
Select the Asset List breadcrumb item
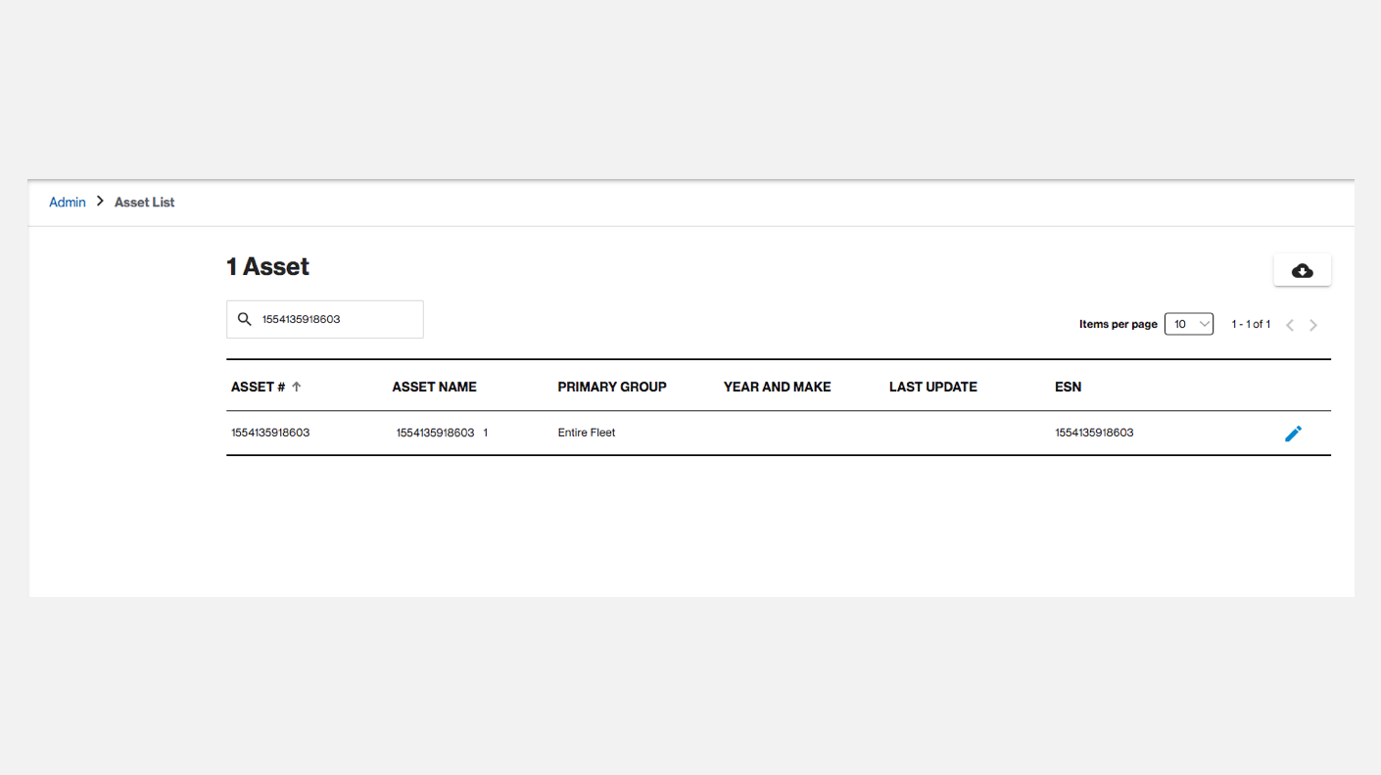[144, 202]
